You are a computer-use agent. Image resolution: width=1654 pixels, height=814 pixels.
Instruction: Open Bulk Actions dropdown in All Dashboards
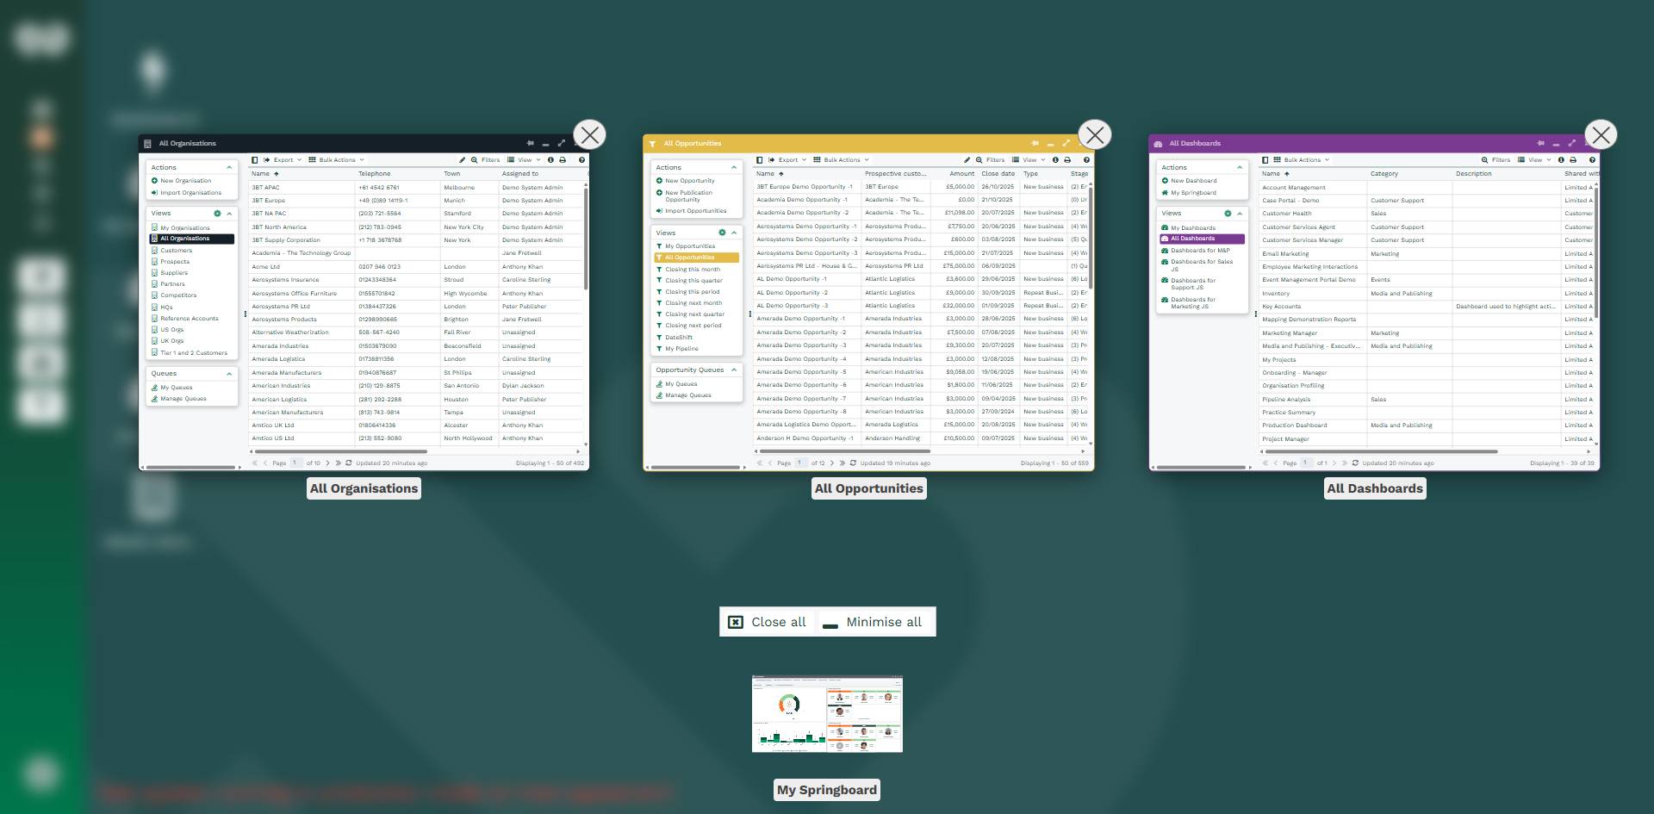tap(1302, 160)
